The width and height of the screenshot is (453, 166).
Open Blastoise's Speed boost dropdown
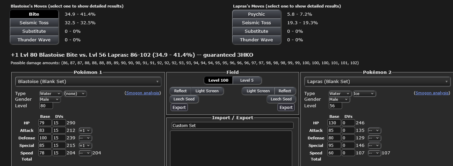coord(85,153)
